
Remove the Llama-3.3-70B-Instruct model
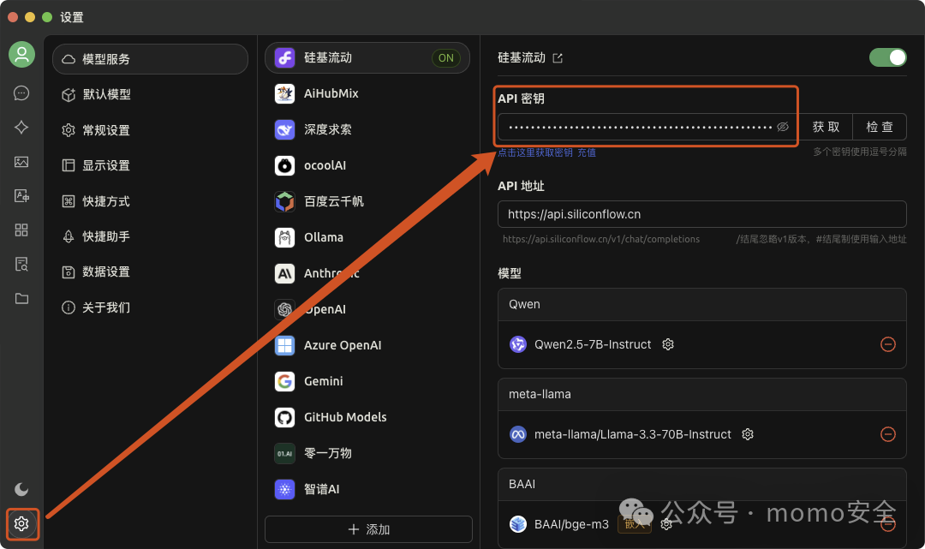[x=888, y=434]
